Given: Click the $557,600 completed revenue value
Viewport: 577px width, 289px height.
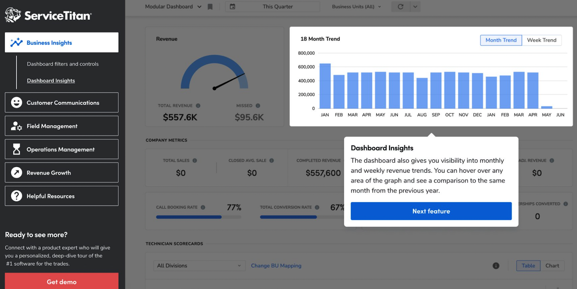Looking at the screenshot, I should pyautogui.click(x=323, y=173).
